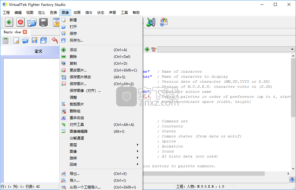Choose 调整 menu entry

click(x=101, y=98)
